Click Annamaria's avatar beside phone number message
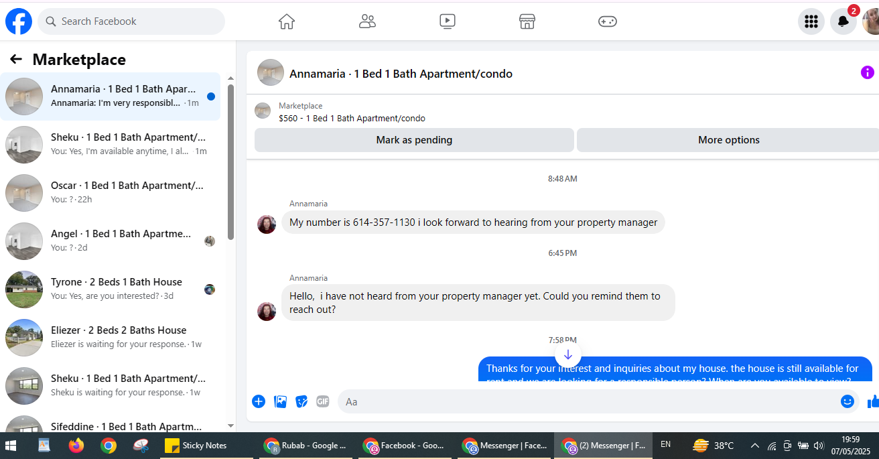Screen dimensions: 879x459 [x=267, y=224]
